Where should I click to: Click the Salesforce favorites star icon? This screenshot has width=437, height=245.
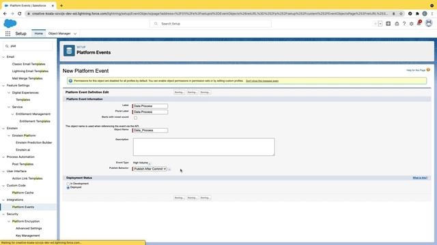(376, 24)
